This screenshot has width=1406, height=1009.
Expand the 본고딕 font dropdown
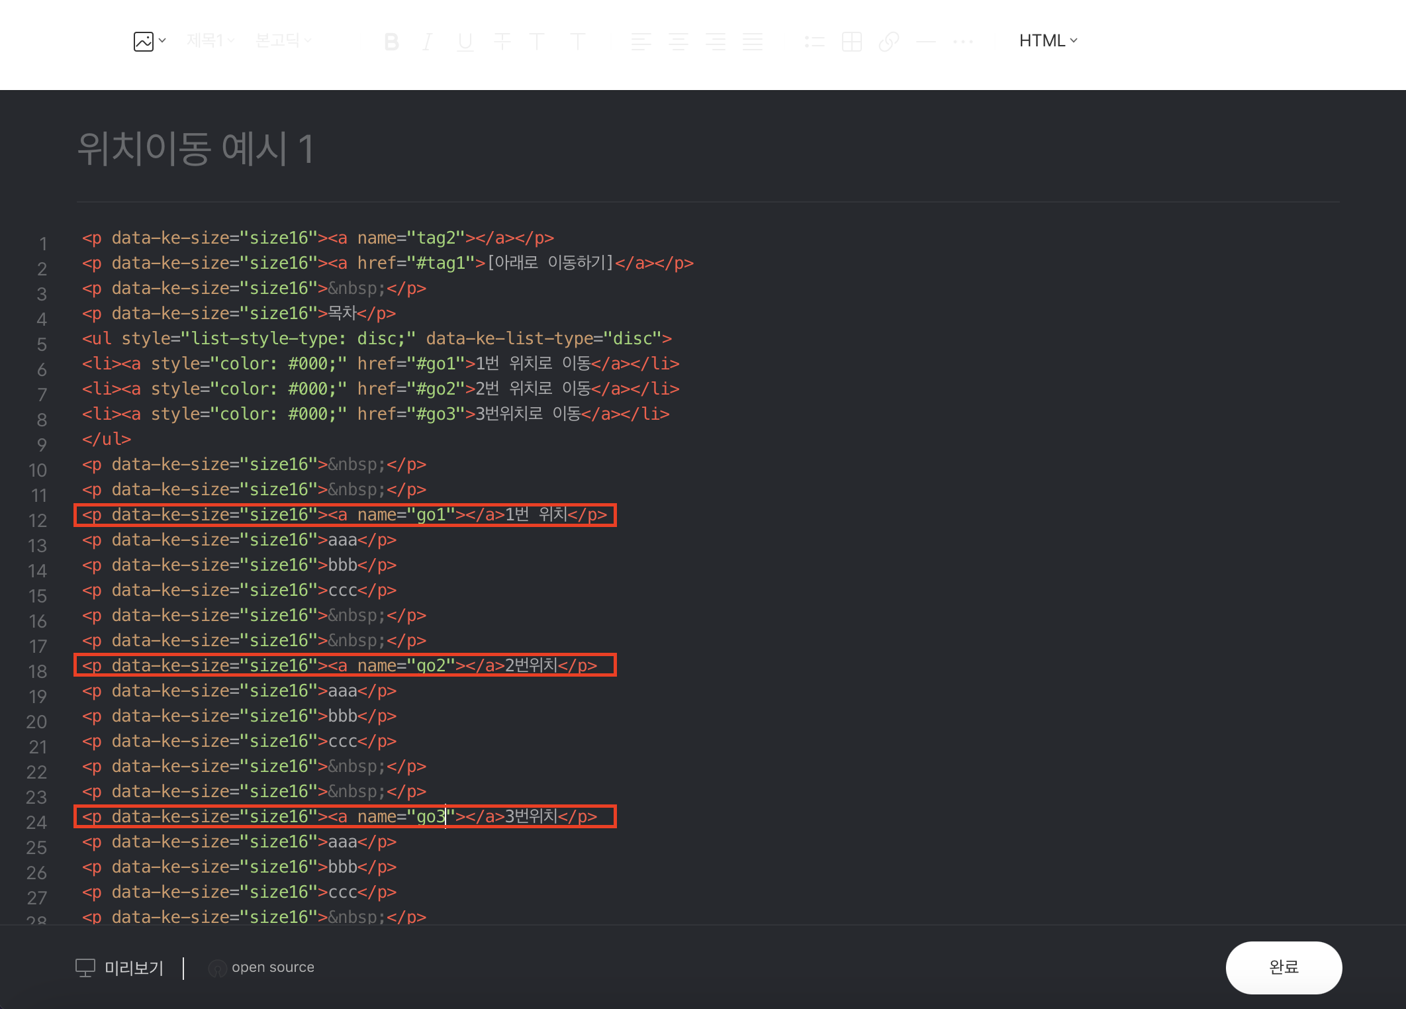283,41
